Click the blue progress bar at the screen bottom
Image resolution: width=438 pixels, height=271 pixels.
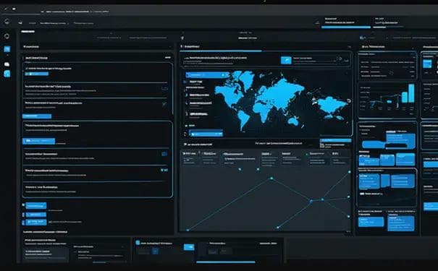[x=226, y=262]
